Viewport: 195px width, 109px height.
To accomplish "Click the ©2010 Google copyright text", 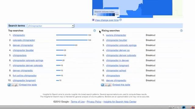I will point(61,102).
